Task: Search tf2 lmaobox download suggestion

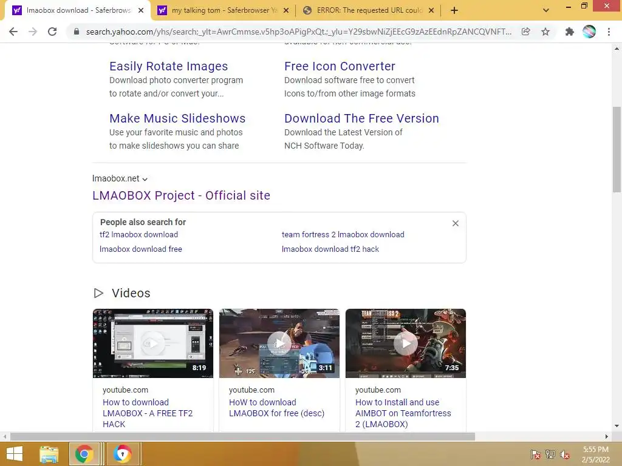Action: point(138,235)
